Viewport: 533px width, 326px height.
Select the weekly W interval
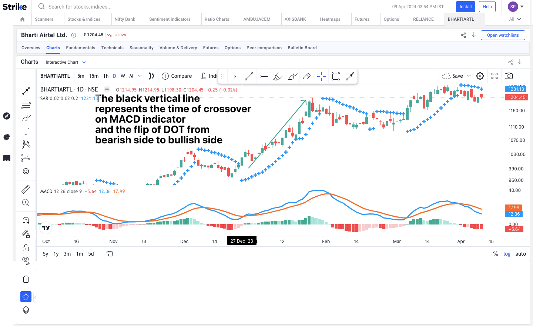[123, 76]
